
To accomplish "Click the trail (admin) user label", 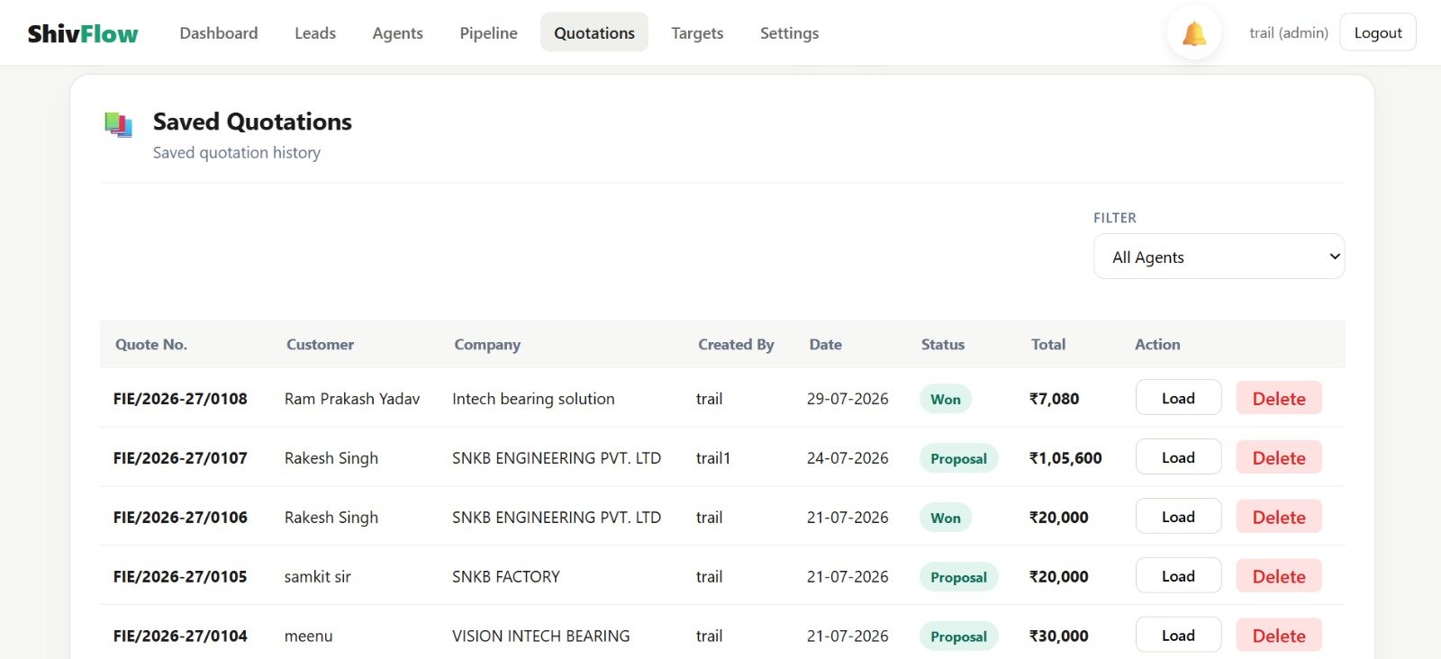I will click(x=1289, y=33).
